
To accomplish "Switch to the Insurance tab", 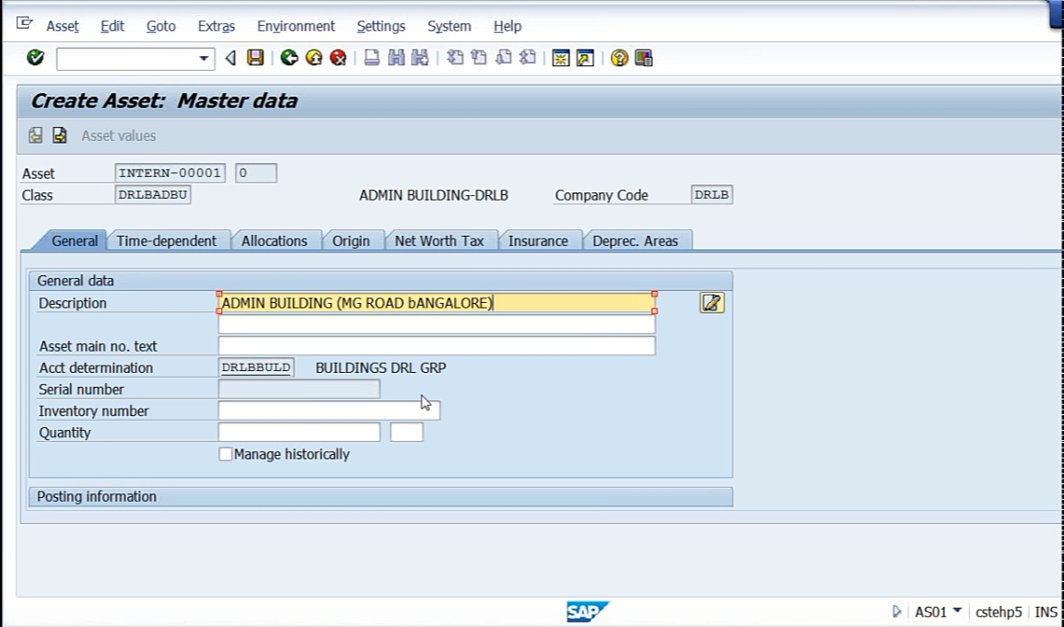I will coord(538,240).
